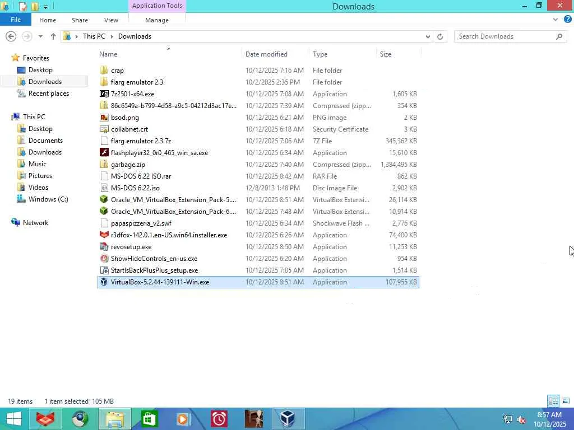The image size is (574, 430).
Task: Select the bsod.png image icon
Action: point(104,118)
